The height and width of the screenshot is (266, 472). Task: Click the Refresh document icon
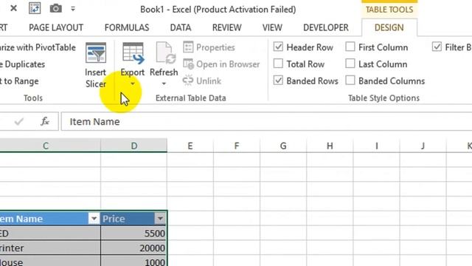(x=165, y=53)
